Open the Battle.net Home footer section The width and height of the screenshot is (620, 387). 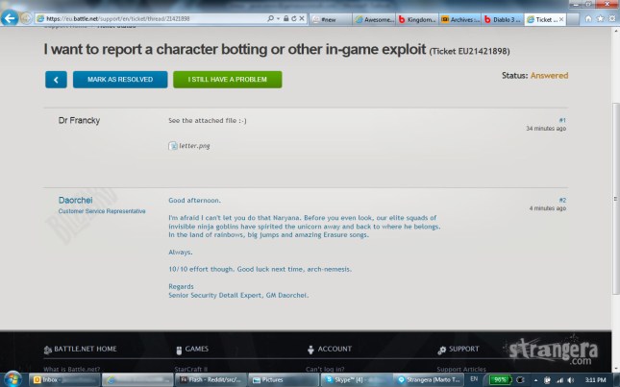[86, 349]
